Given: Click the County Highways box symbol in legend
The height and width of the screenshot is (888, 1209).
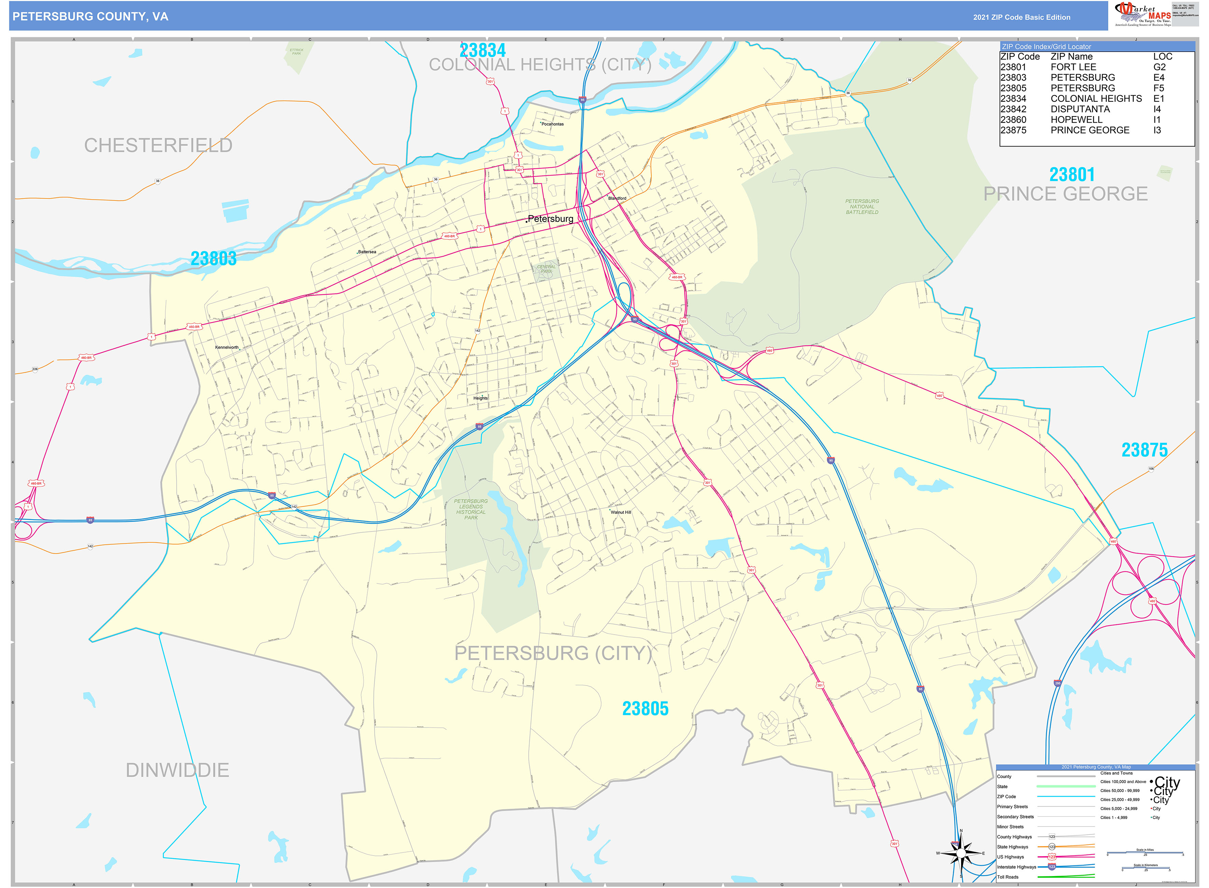Looking at the screenshot, I should coord(1052,837).
